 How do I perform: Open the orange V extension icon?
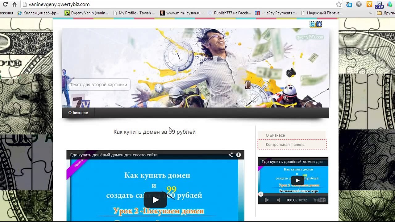pos(369,4)
